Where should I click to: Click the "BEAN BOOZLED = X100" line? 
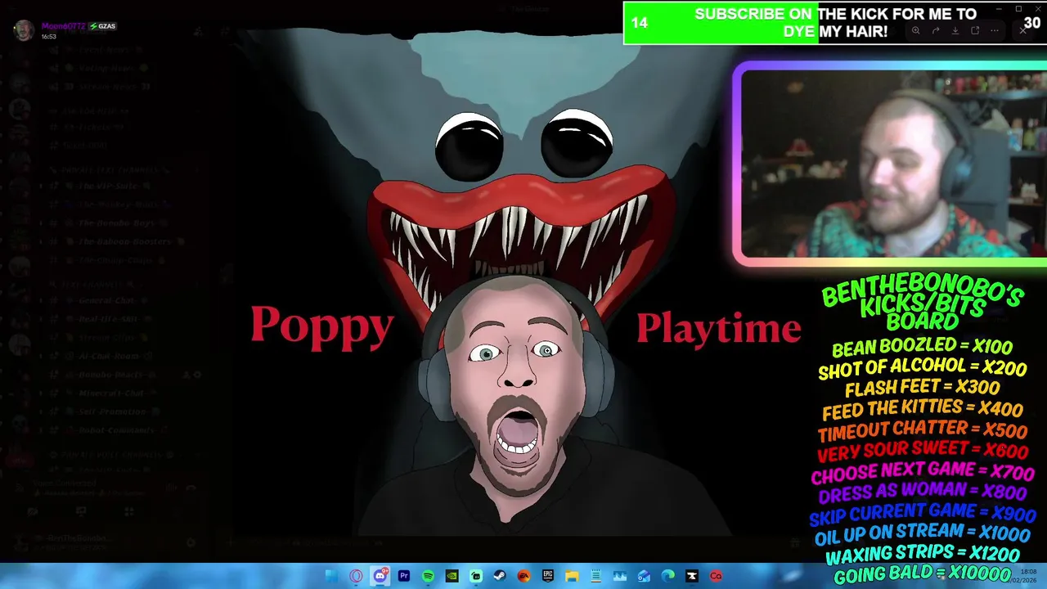click(922, 347)
